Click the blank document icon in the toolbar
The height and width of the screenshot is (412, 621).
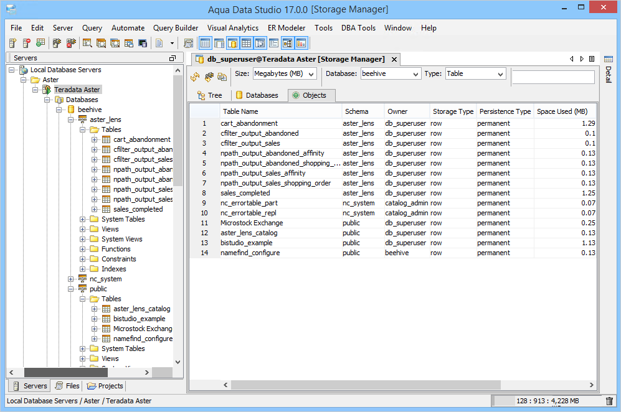pos(159,43)
